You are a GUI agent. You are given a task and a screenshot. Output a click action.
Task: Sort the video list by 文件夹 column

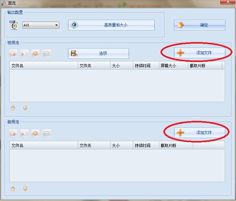94,66
